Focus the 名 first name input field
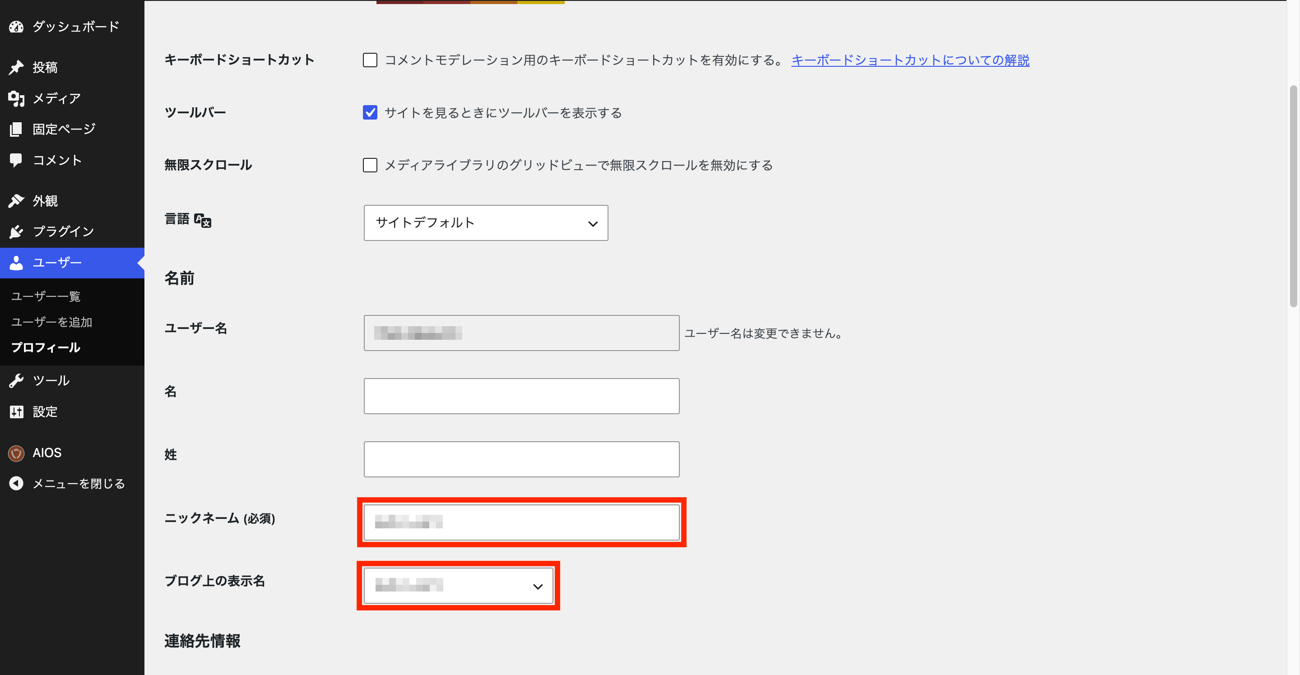 coord(521,396)
